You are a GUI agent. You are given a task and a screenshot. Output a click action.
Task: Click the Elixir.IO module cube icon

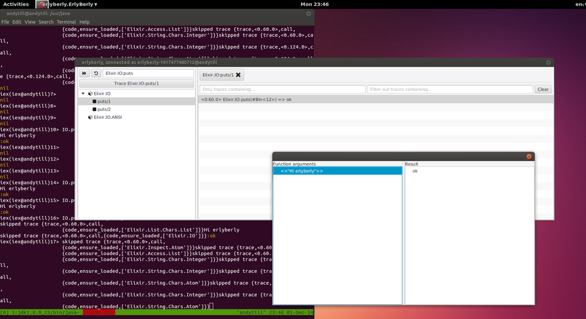tap(90, 93)
